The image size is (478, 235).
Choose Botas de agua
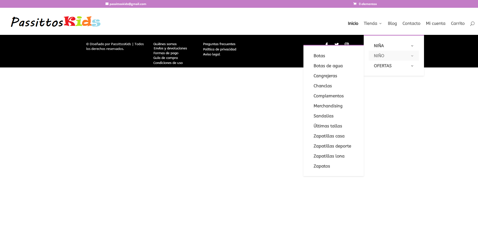pos(328,66)
